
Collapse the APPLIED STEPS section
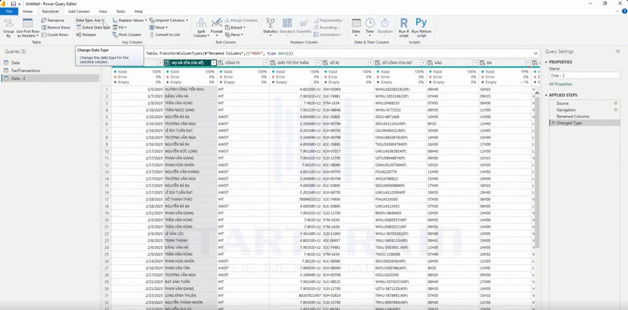coord(546,95)
